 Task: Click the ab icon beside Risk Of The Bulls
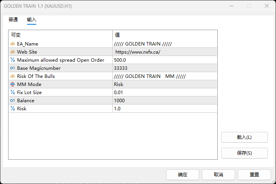tap(13, 76)
